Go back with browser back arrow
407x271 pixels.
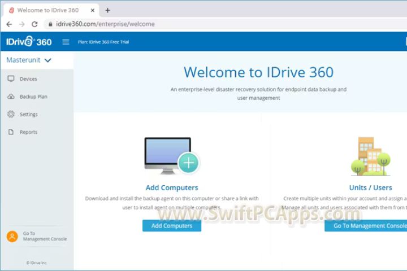point(9,24)
